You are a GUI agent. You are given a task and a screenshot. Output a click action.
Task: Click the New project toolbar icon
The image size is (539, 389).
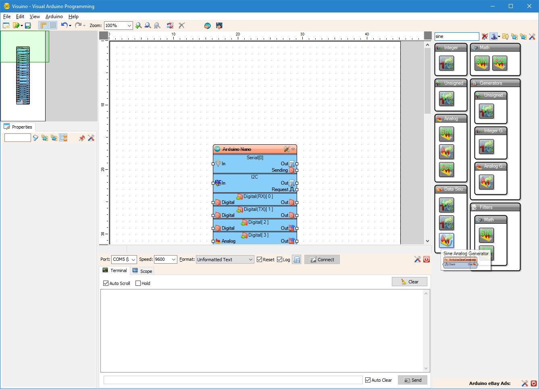(x=6, y=25)
